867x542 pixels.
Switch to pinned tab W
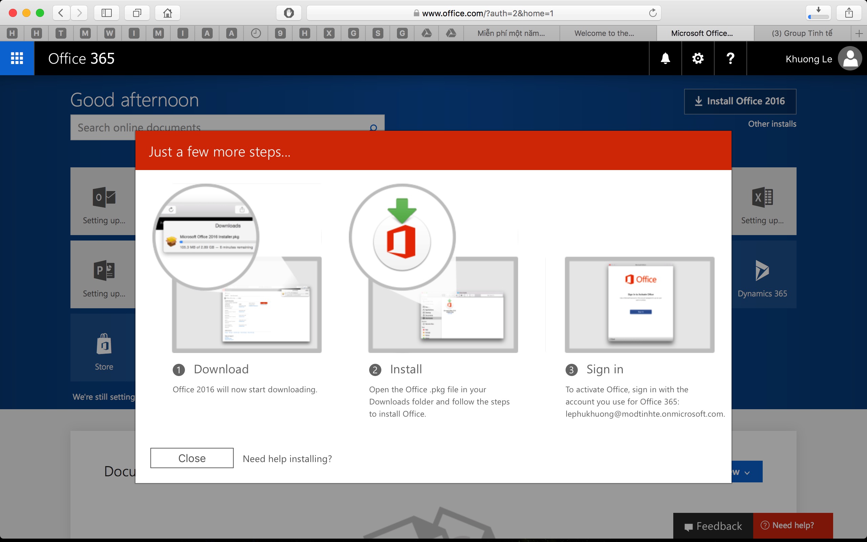[x=110, y=33]
